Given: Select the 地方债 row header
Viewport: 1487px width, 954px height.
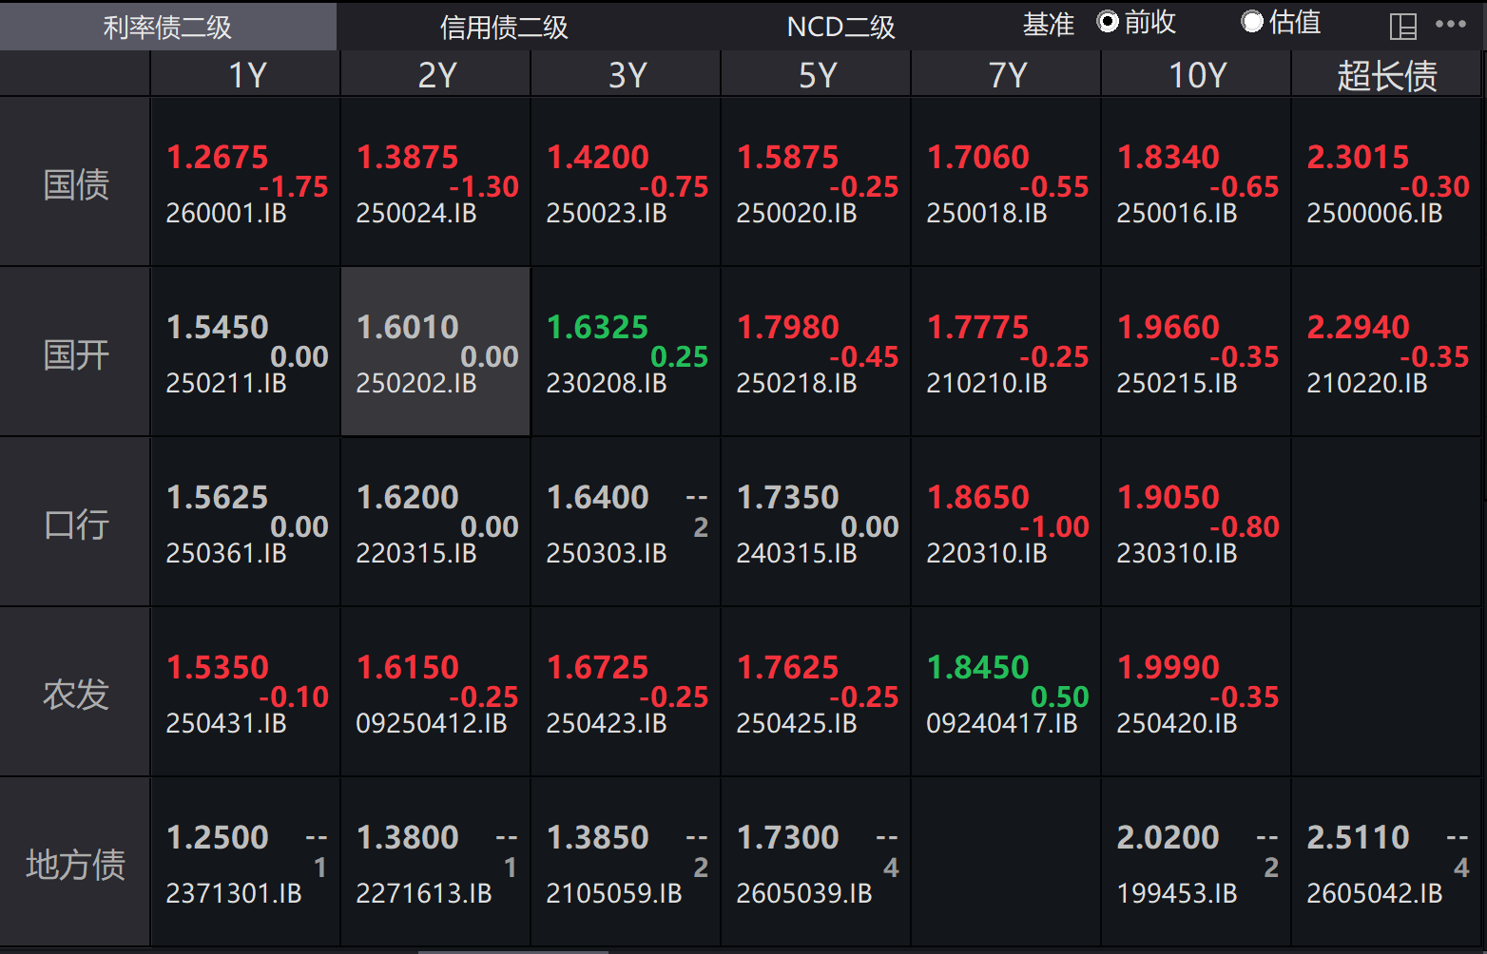Looking at the screenshot, I should [75, 865].
